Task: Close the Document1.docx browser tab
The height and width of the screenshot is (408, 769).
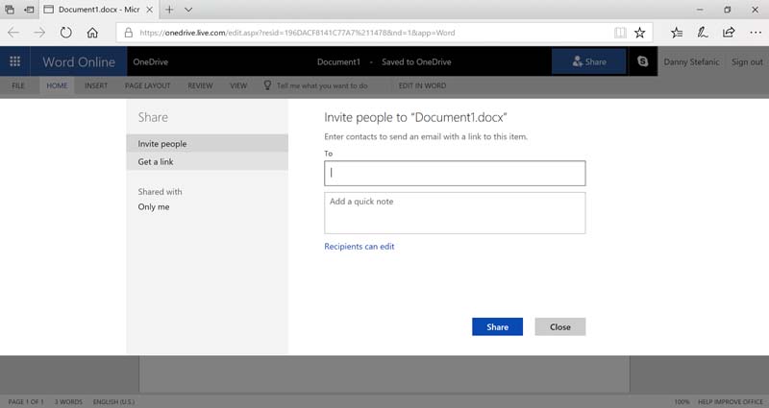Action: tap(150, 10)
